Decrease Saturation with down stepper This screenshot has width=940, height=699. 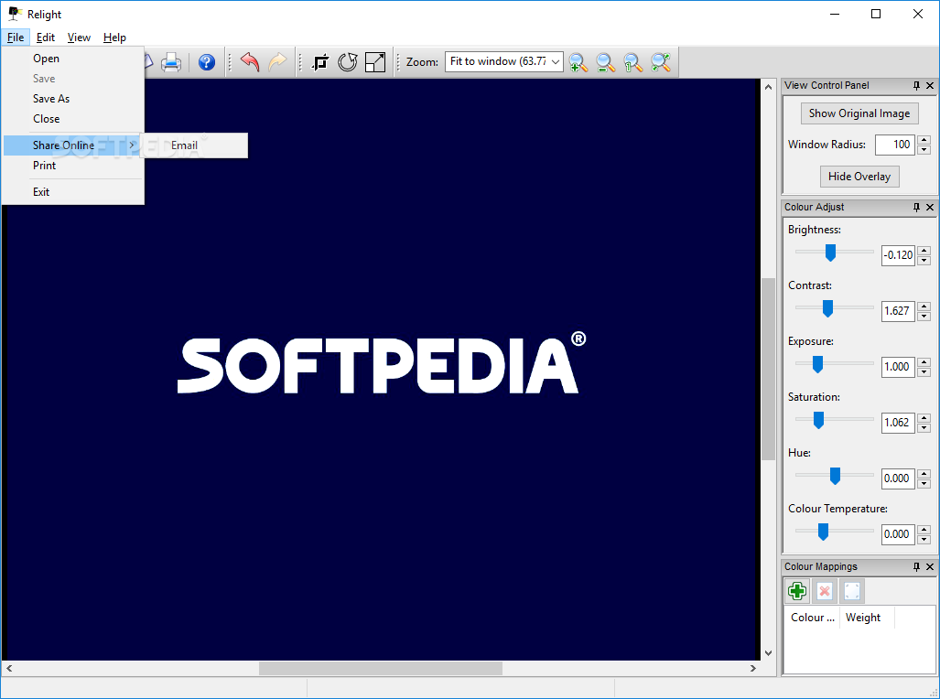coord(924,427)
